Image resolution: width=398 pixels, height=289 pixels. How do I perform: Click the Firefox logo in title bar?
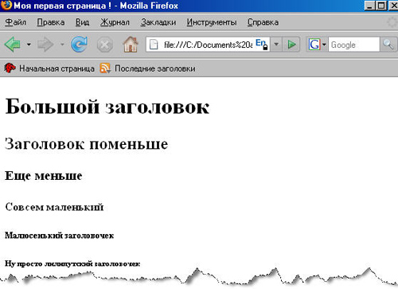pyautogui.click(x=6, y=5)
